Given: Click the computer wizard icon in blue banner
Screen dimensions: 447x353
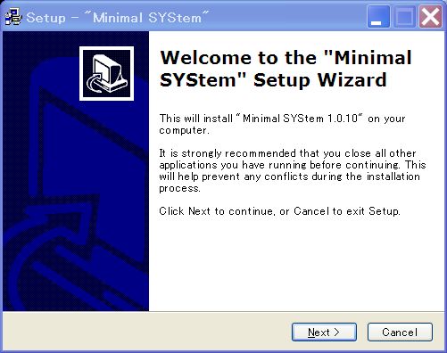Looking at the screenshot, I should pyautogui.click(x=106, y=73).
